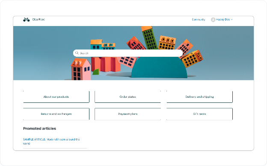Click the ClearFeed bicycle logo icon
This screenshot has width=267, height=166.
27,20
